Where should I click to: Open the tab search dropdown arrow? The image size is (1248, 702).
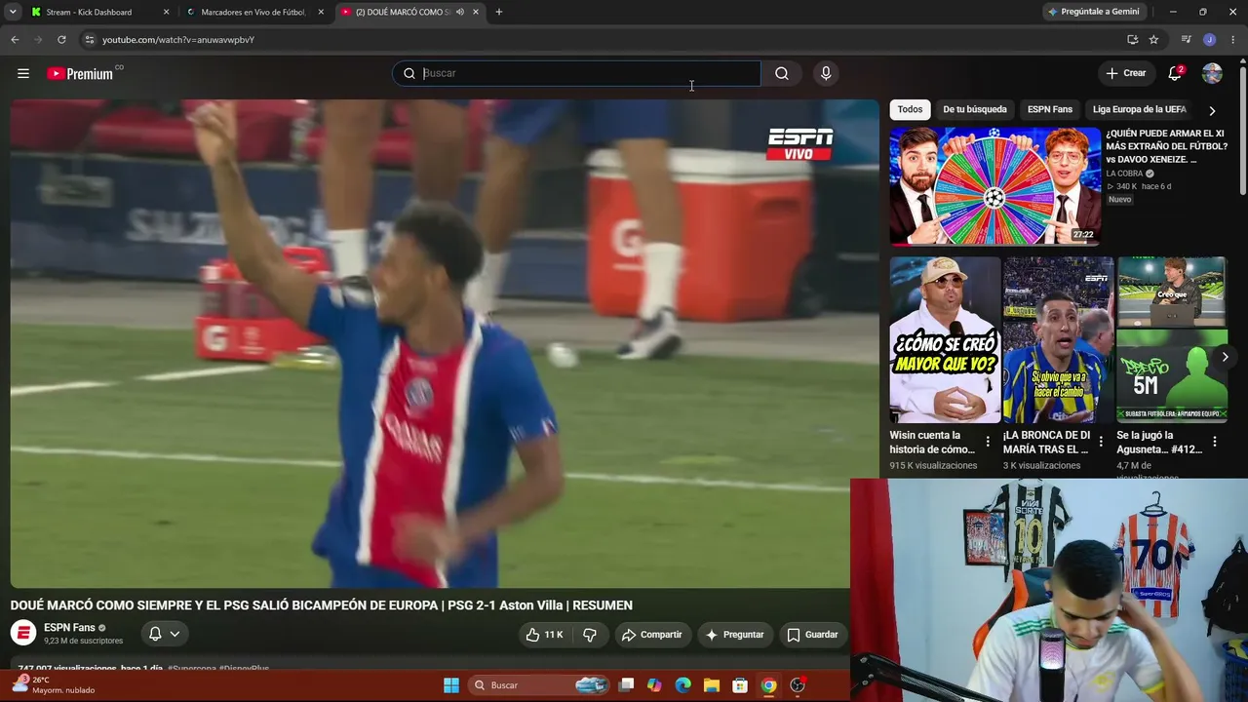pos(13,12)
